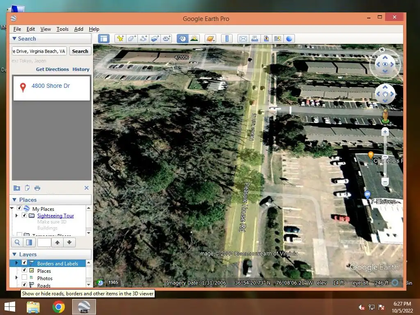View location in Google Maps
The image size is (420, 315).
[278, 39]
